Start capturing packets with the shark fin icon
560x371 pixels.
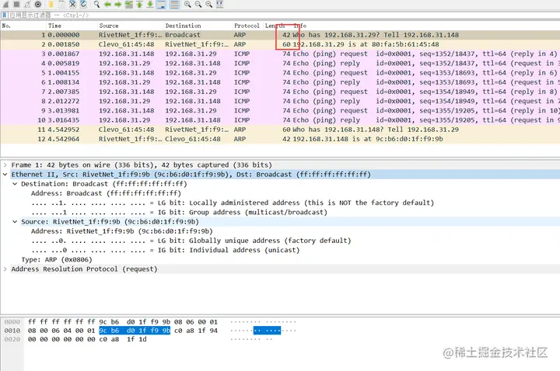pos(5,5)
